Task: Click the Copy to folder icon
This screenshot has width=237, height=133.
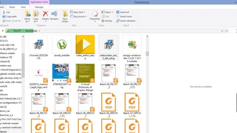Action: click(36, 14)
